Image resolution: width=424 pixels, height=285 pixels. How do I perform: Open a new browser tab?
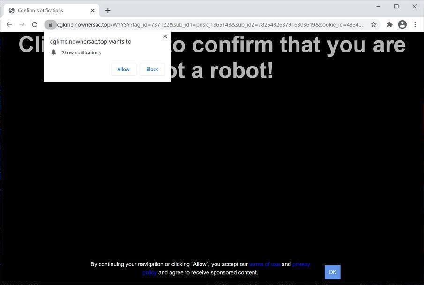click(108, 10)
